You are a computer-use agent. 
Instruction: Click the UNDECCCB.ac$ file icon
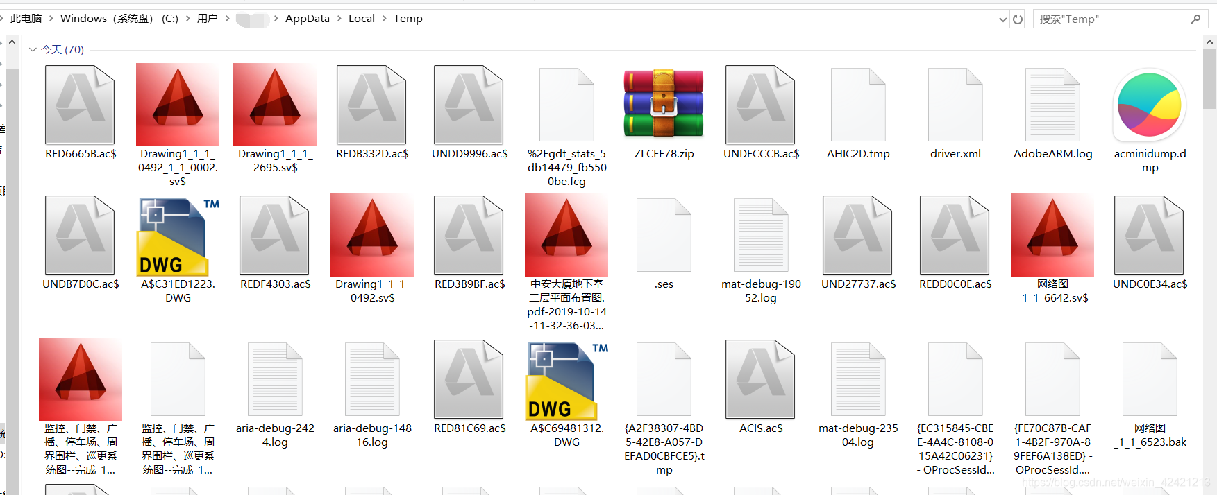coord(761,105)
